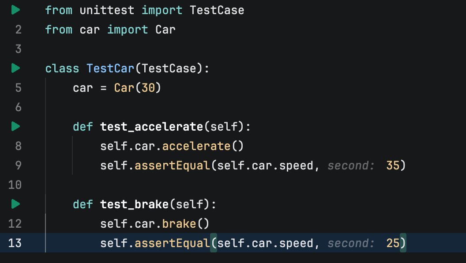
Task: Click the Car(30) constructor call
Action: tap(137, 88)
